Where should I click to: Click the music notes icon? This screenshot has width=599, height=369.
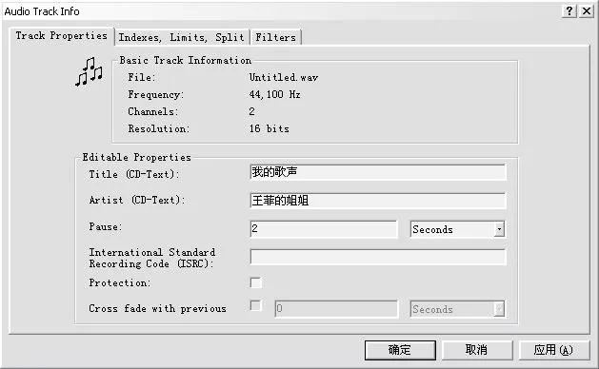89,71
